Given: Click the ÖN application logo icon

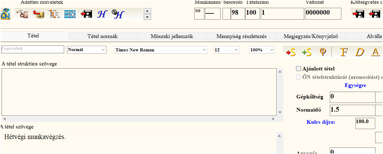Looking at the screenshot, I should click(5, 14).
